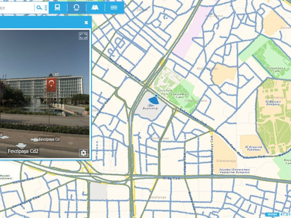
Task: Click İstanbul Üniversitesi Vezneciler Kampüsü label
Action: (234, 171)
